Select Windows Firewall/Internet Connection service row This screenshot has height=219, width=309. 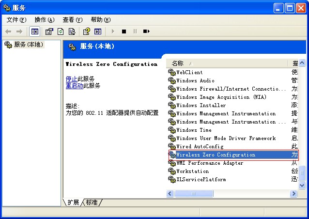(x=233, y=89)
